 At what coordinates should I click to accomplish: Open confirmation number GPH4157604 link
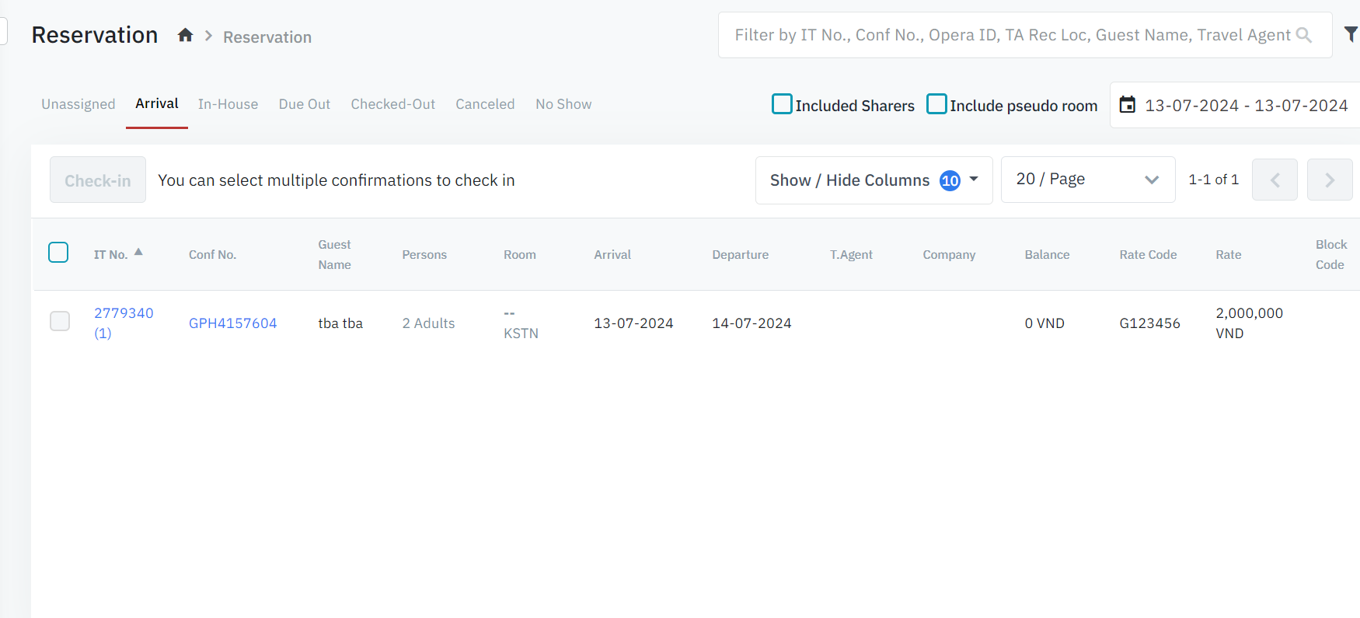[x=232, y=323]
